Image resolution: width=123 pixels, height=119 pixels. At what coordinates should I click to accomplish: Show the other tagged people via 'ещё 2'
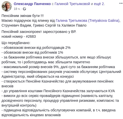(x=99, y=4)
